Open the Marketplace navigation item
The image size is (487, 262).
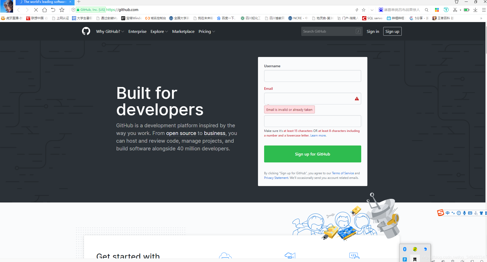coord(183,31)
